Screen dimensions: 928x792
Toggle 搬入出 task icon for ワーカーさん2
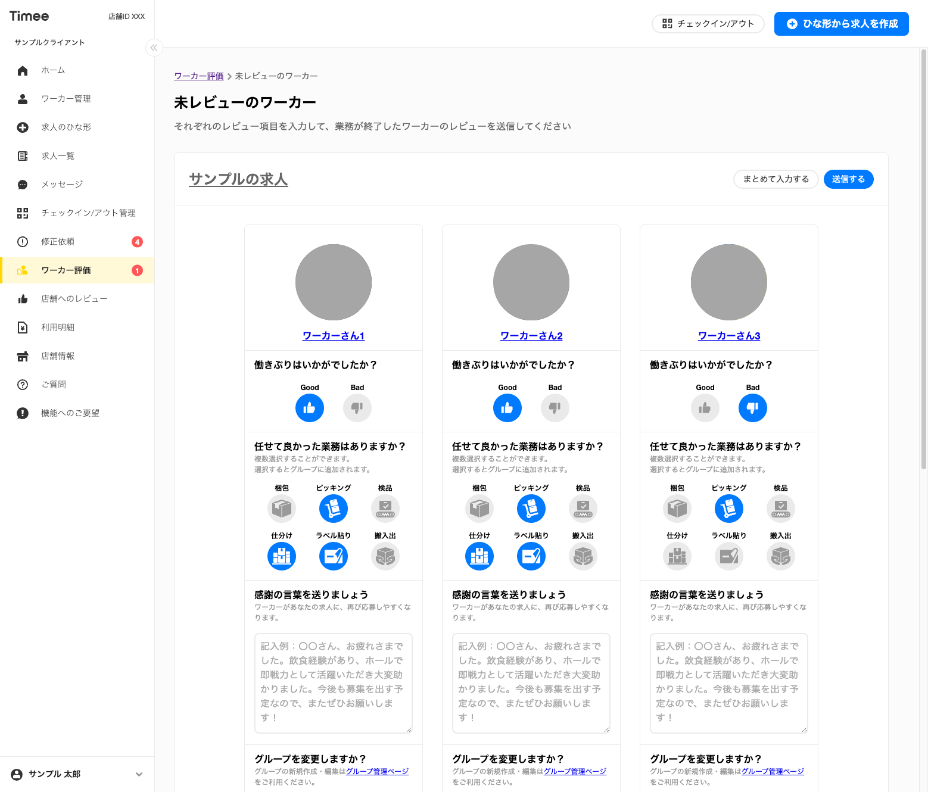tap(583, 556)
